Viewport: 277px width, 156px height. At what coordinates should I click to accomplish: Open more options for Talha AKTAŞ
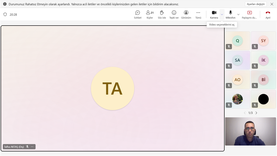click(32, 147)
